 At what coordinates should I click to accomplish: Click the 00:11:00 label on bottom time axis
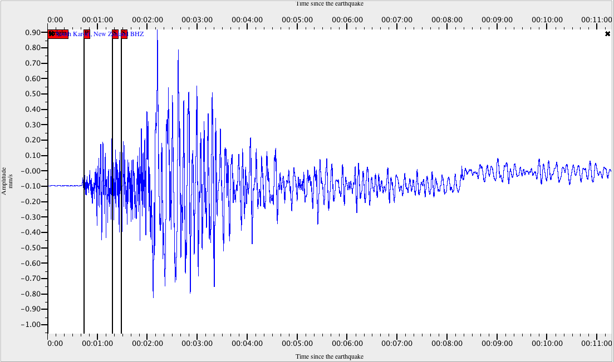(596, 344)
